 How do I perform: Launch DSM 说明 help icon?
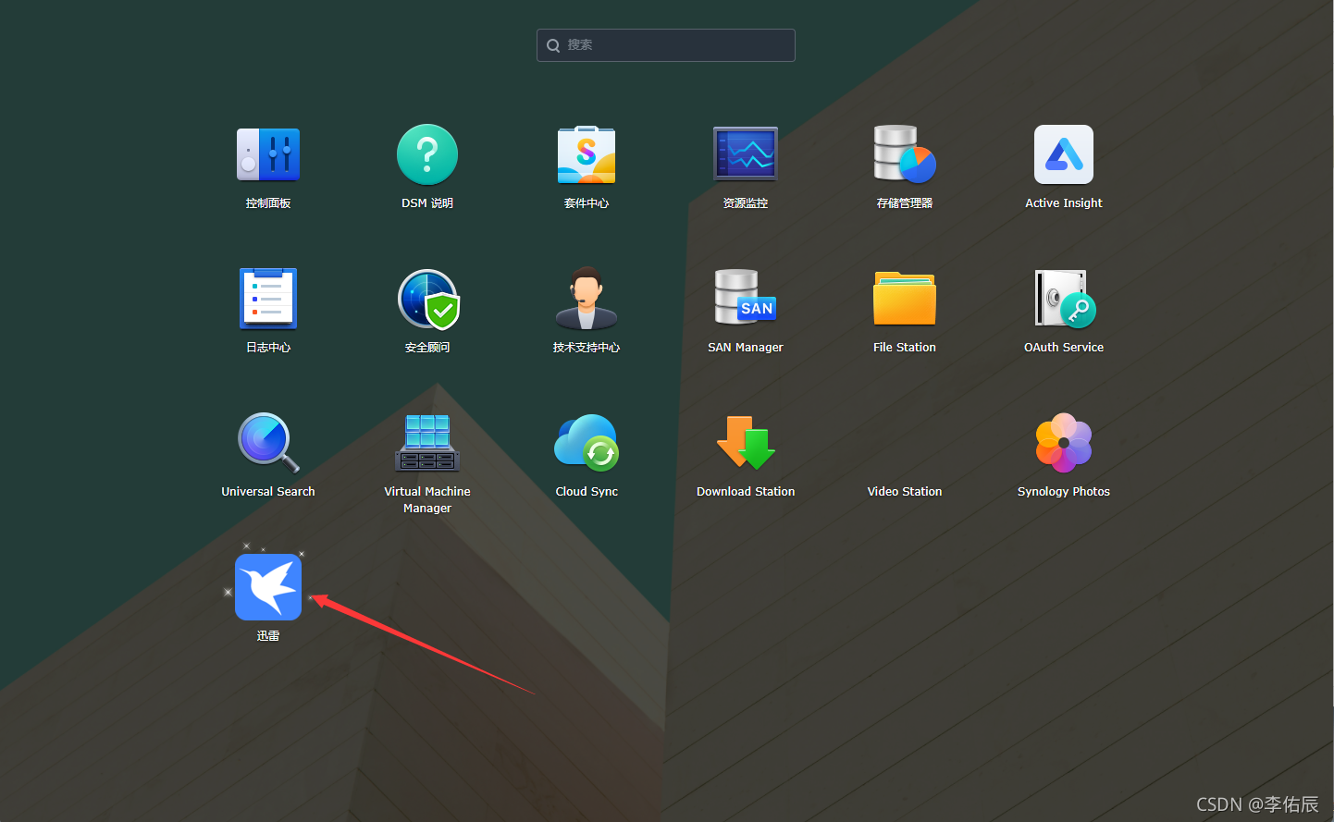pyautogui.click(x=427, y=155)
